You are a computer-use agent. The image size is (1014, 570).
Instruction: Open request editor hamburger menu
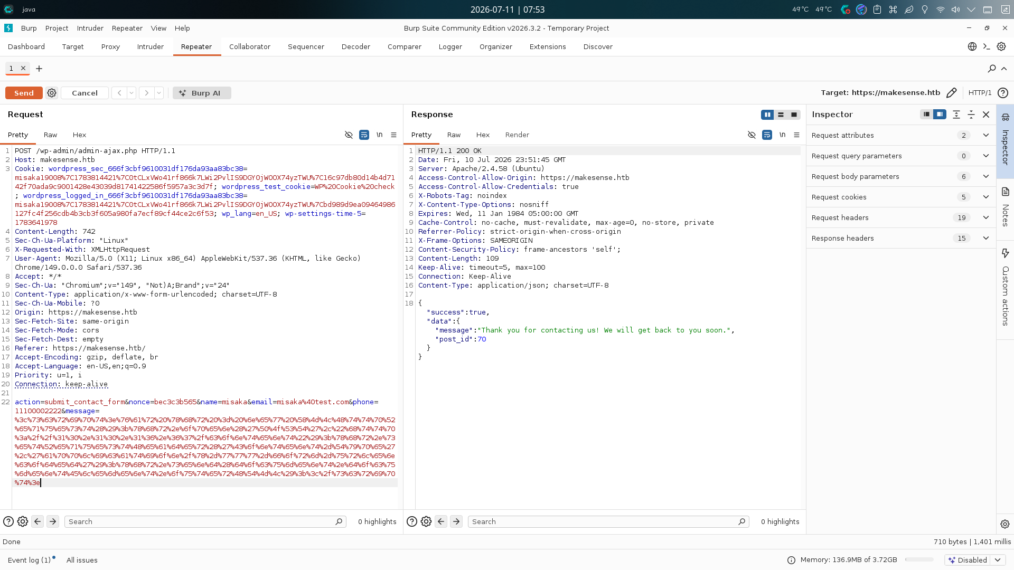tap(393, 135)
